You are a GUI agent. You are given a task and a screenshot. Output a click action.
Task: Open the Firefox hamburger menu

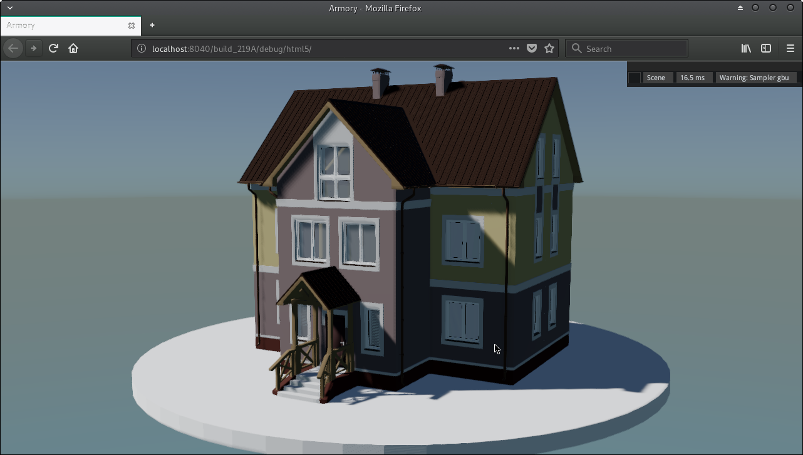coord(790,48)
